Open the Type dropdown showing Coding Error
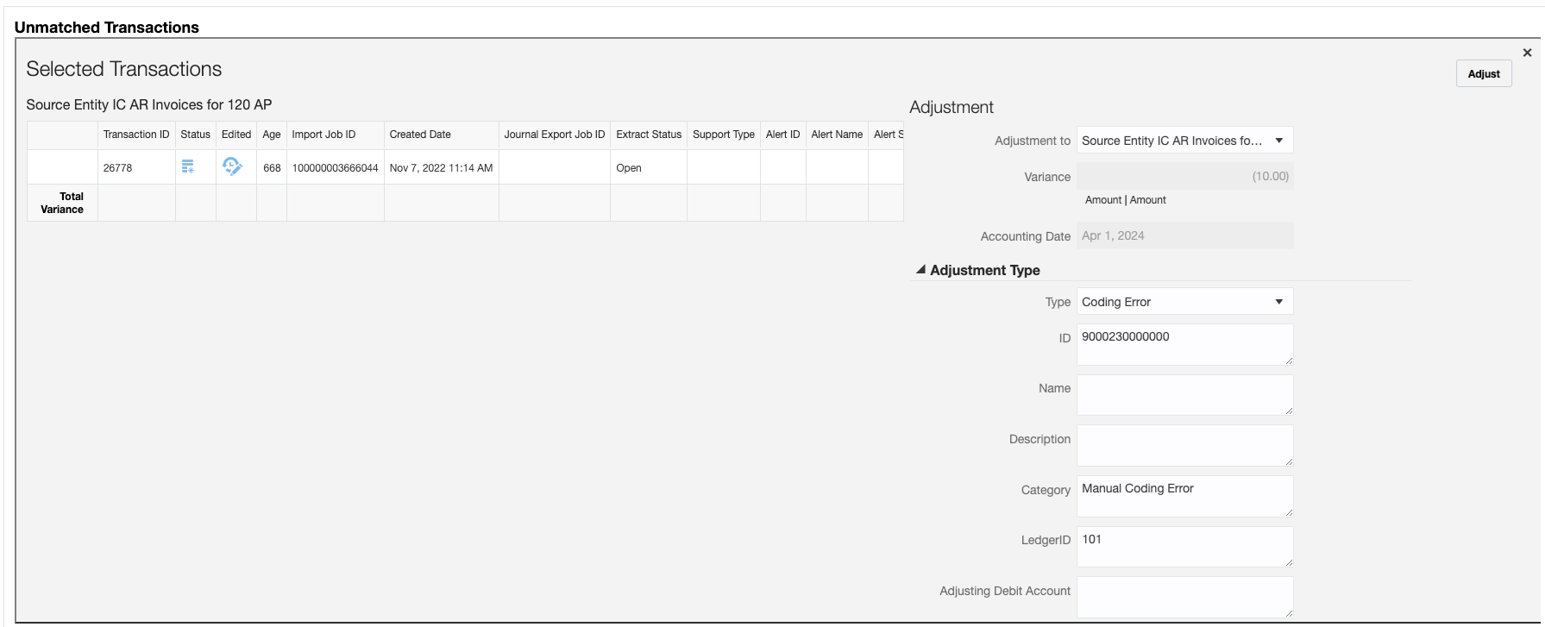This screenshot has width=1545, height=627. 1184,302
